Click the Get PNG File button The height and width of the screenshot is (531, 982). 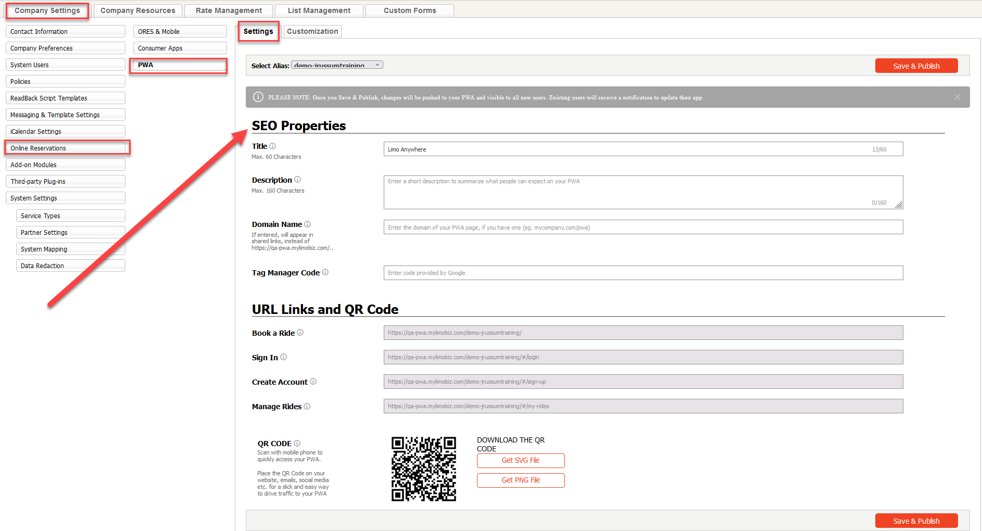pyautogui.click(x=520, y=481)
